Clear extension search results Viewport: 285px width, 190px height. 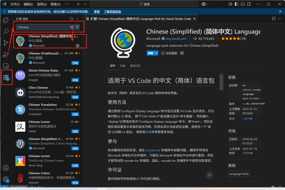tap(72, 27)
